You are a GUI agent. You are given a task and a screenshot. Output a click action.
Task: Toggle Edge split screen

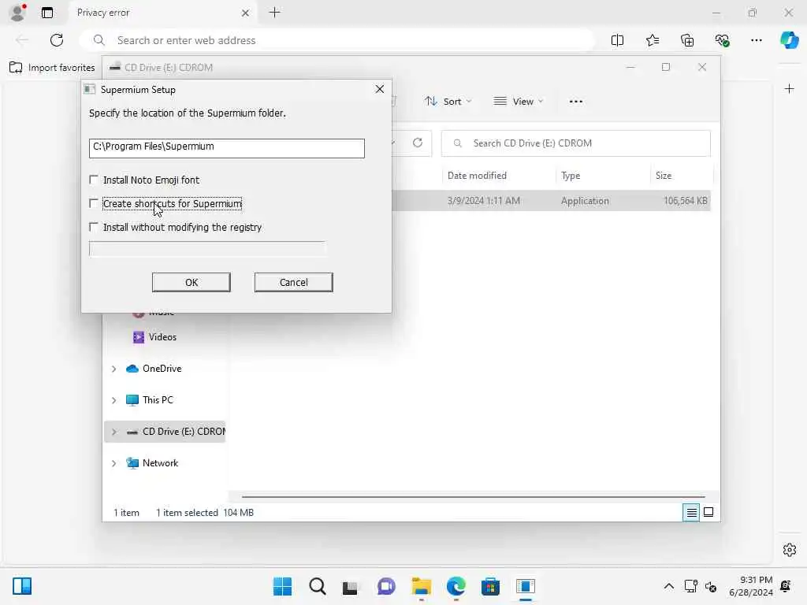point(617,40)
